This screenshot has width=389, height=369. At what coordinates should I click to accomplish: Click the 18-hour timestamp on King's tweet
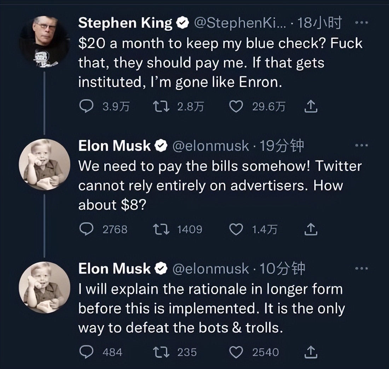[319, 23]
